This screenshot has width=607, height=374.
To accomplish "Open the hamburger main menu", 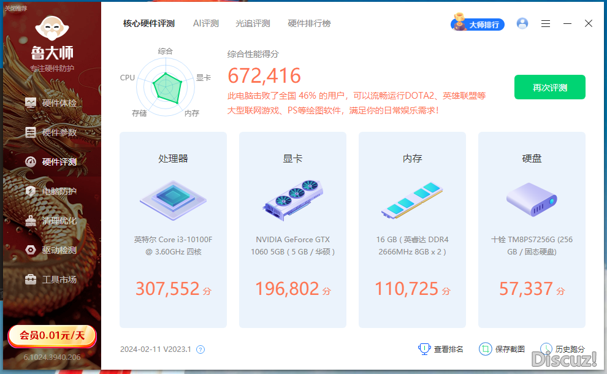I will pos(546,24).
